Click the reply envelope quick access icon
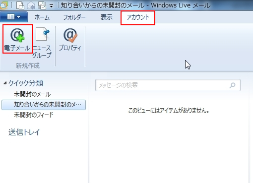The height and width of the screenshot is (183, 253). pos(31,5)
